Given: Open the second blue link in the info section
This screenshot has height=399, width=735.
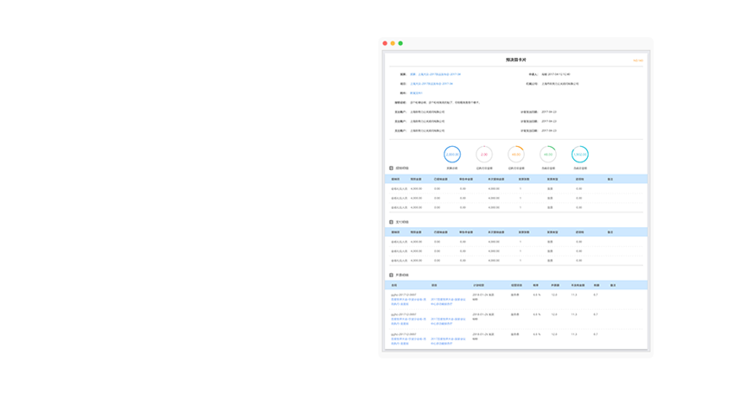Looking at the screenshot, I should [431, 84].
